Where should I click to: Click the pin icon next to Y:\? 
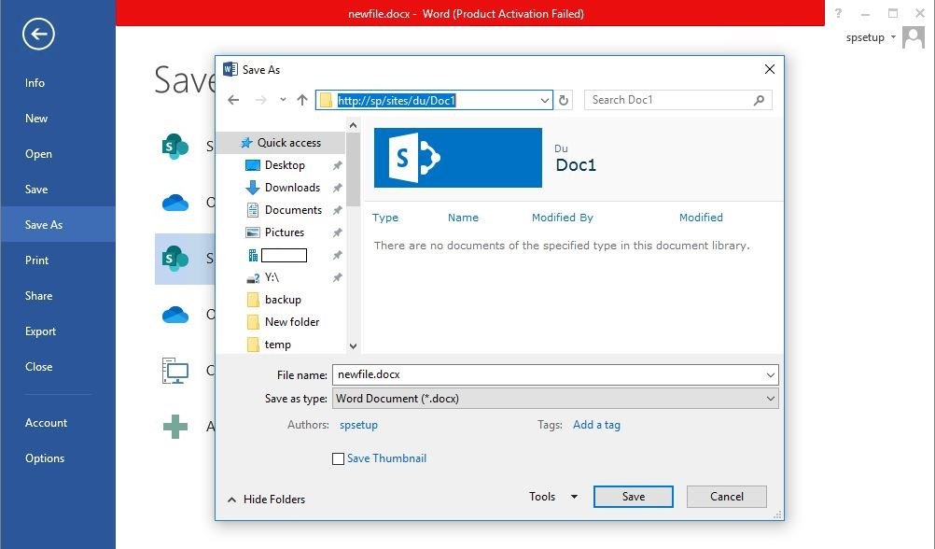338,277
